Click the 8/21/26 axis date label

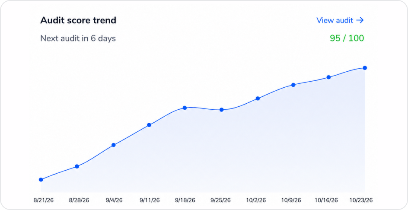point(44,200)
